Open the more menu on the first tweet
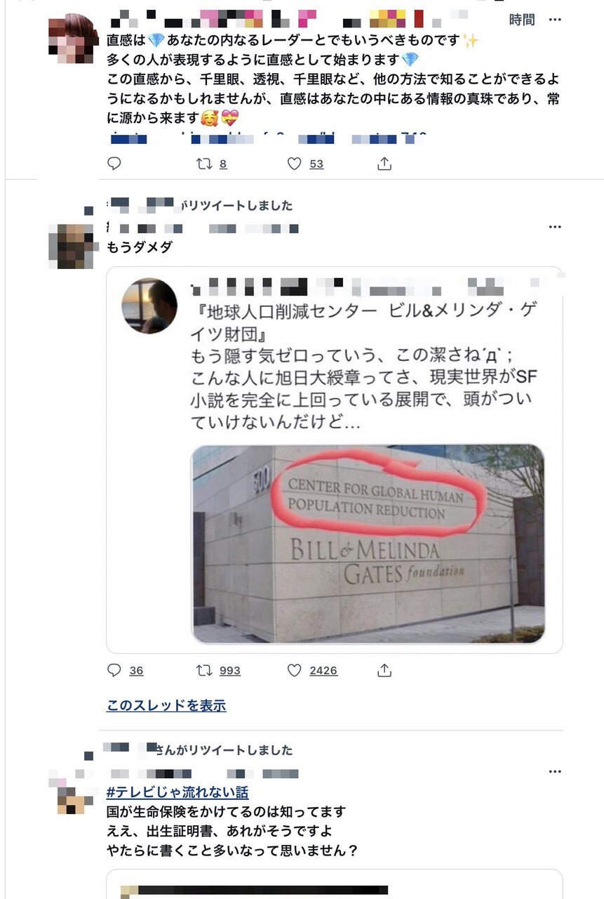The width and height of the screenshot is (604, 899). pyautogui.click(x=555, y=20)
